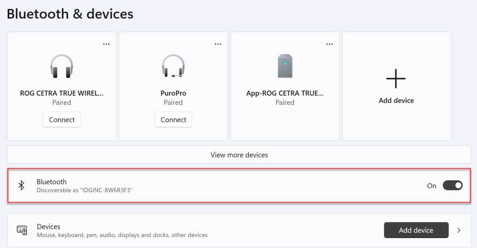
Task: Click the App-ROG CETRA TRUE computer tower icon
Action: pyautogui.click(x=285, y=66)
